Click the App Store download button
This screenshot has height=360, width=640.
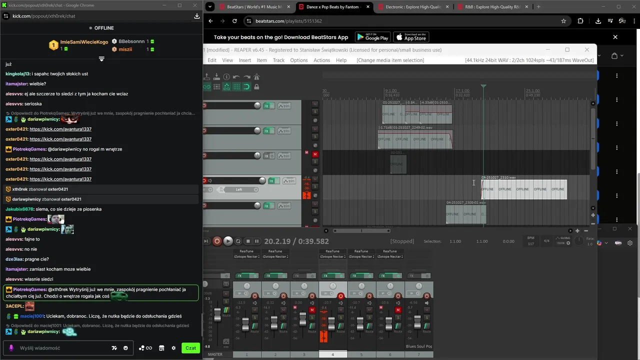[411, 37]
